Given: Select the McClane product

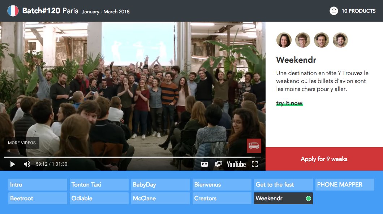Looking at the screenshot, I should coord(160,198).
